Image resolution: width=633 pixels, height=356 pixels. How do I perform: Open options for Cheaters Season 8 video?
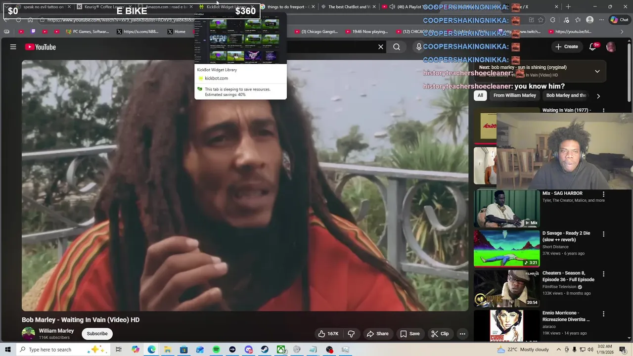[603, 274]
